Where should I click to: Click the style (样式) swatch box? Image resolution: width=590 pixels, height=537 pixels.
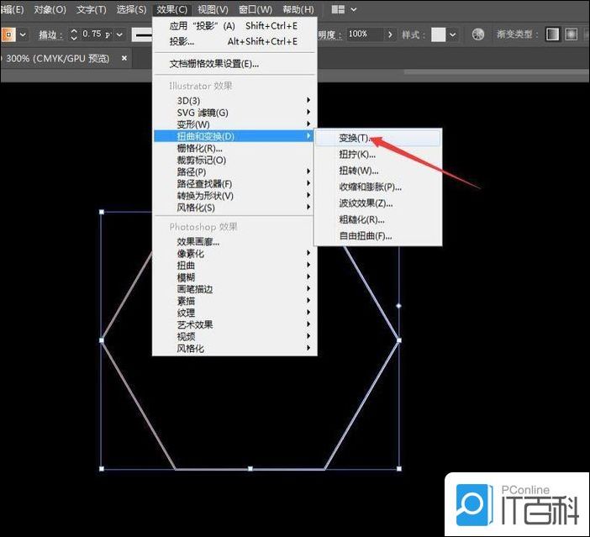(438, 34)
